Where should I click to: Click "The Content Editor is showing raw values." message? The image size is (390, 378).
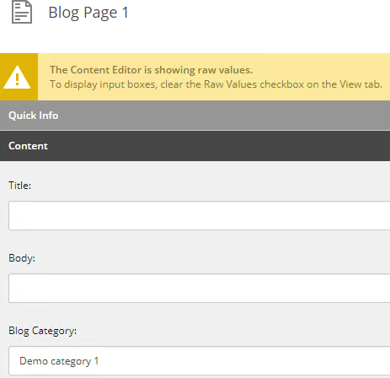tap(152, 70)
